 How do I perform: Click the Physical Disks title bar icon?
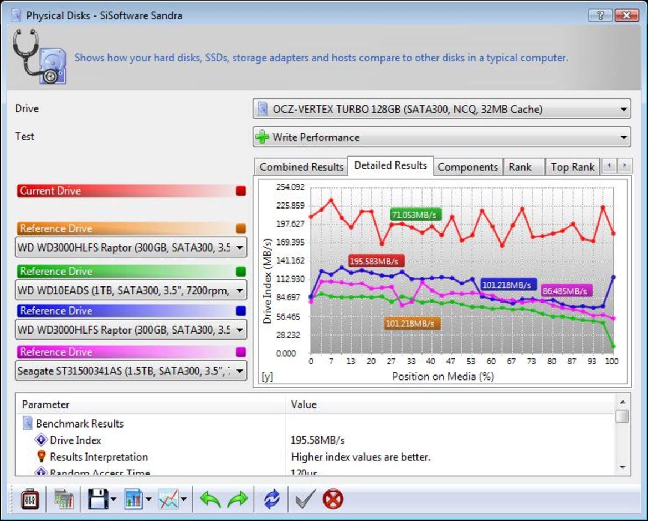17,15
